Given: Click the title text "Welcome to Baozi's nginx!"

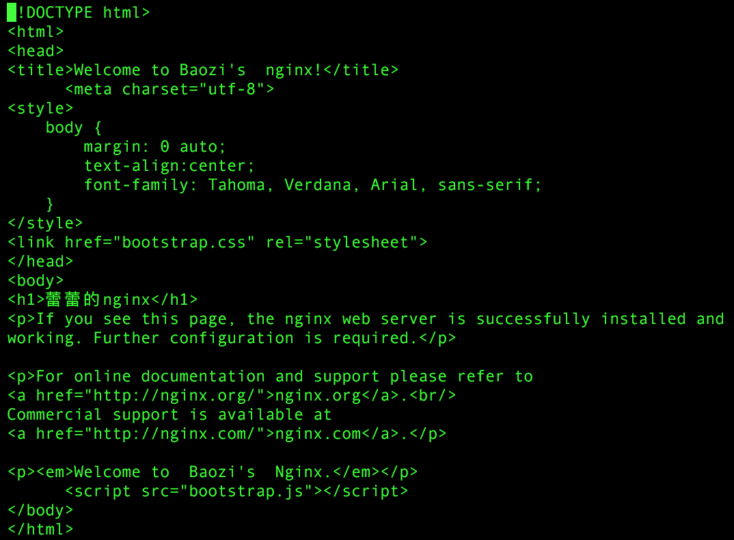Looking at the screenshot, I should coord(198,70).
